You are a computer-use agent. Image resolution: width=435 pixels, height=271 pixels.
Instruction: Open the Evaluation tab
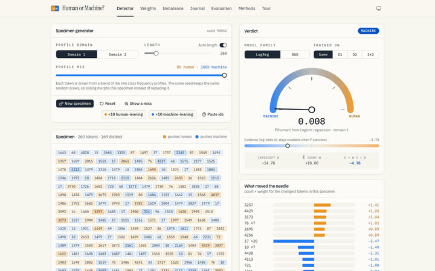pyautogui.click(x=221, y=8)
